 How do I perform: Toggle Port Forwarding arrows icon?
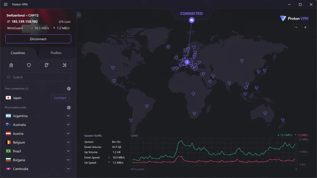tap(64, 65)
